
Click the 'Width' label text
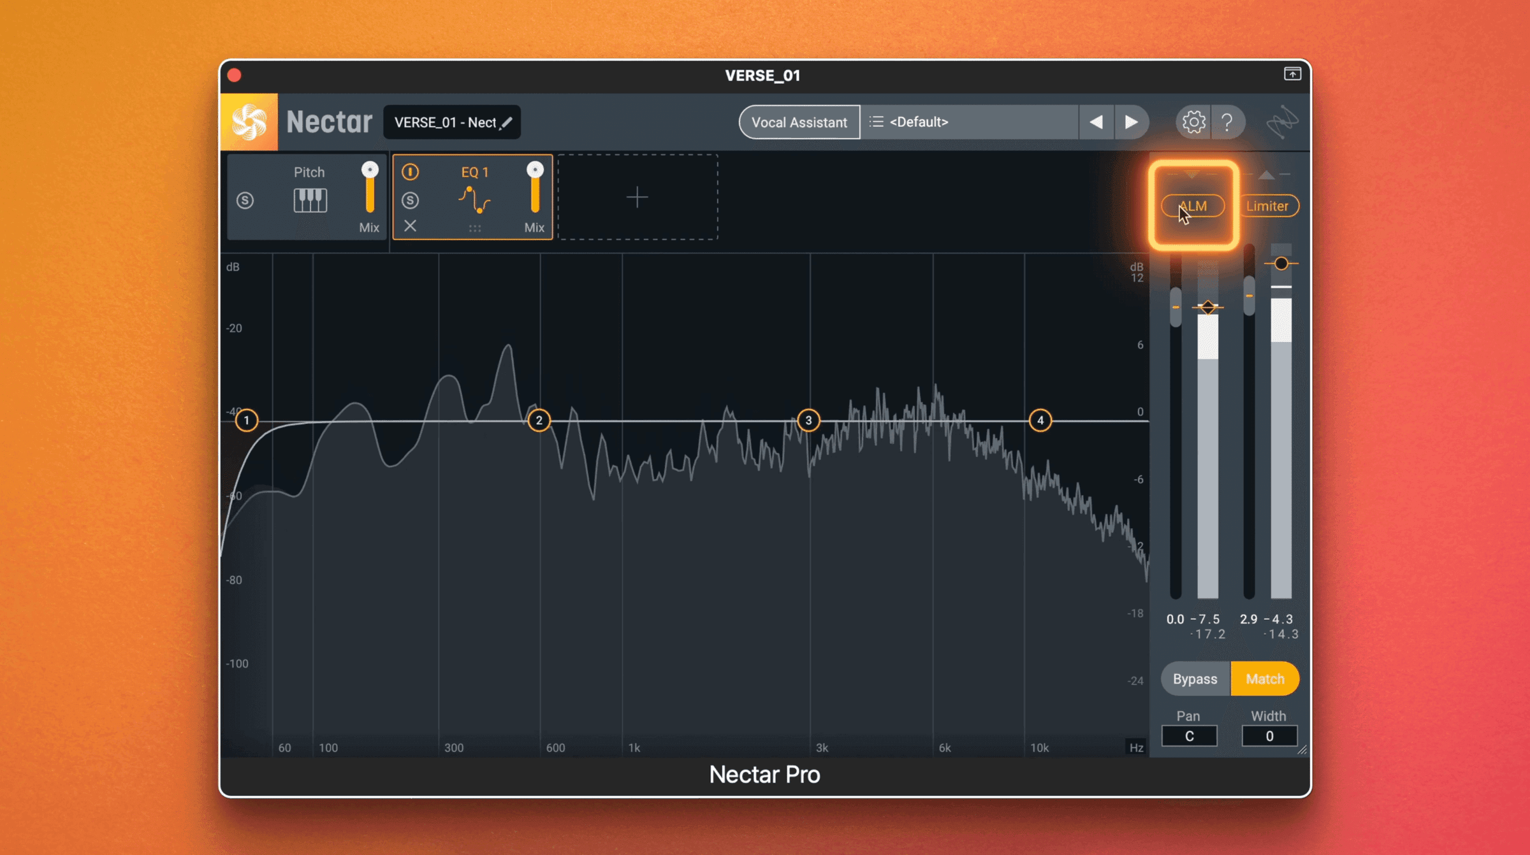point(1269,716)
